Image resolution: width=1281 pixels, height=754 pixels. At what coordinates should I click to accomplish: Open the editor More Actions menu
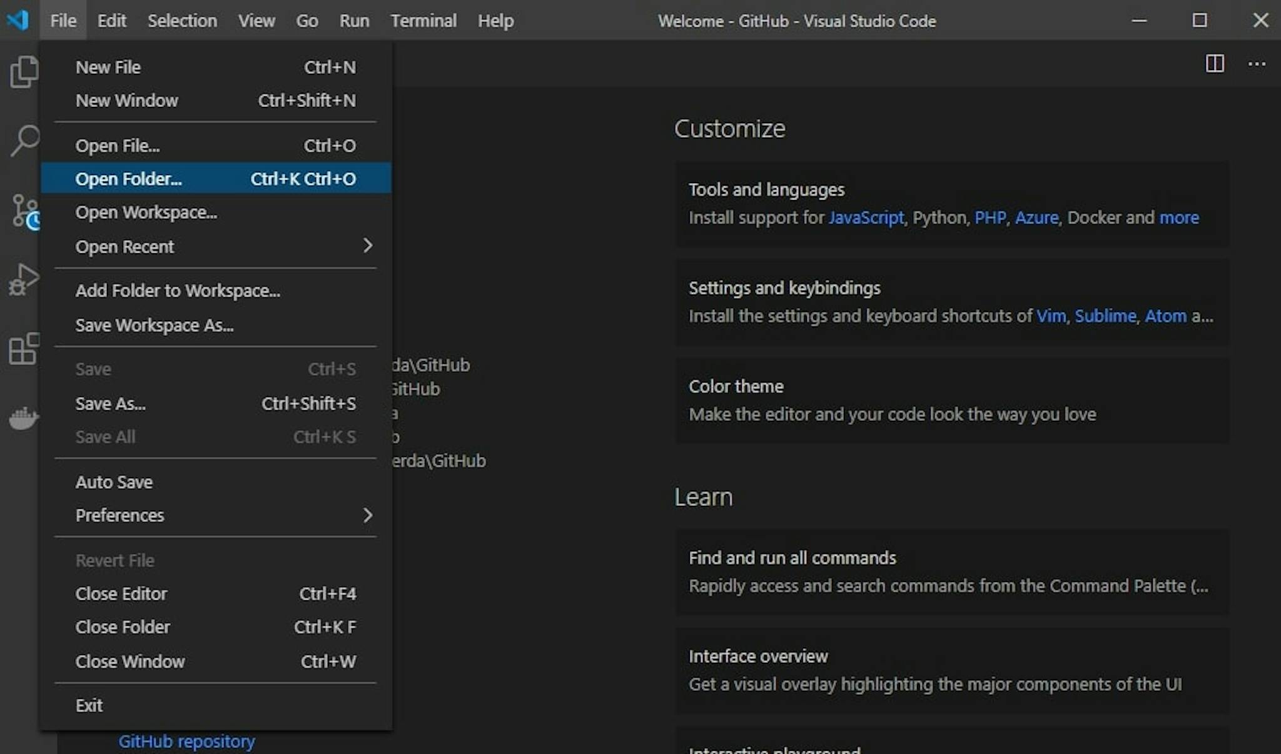(1257, 64)
